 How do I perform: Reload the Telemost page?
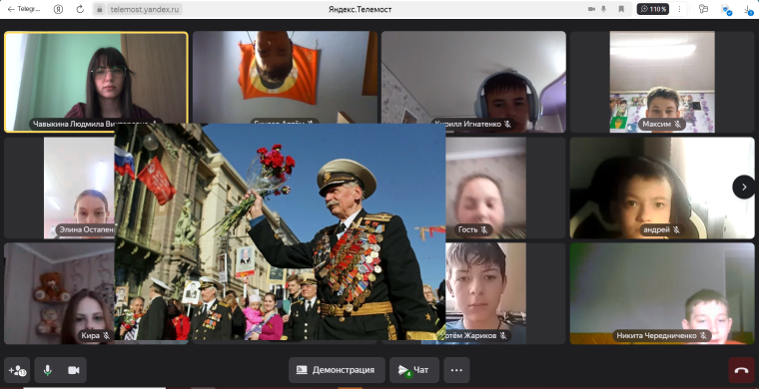pos(80,9)
